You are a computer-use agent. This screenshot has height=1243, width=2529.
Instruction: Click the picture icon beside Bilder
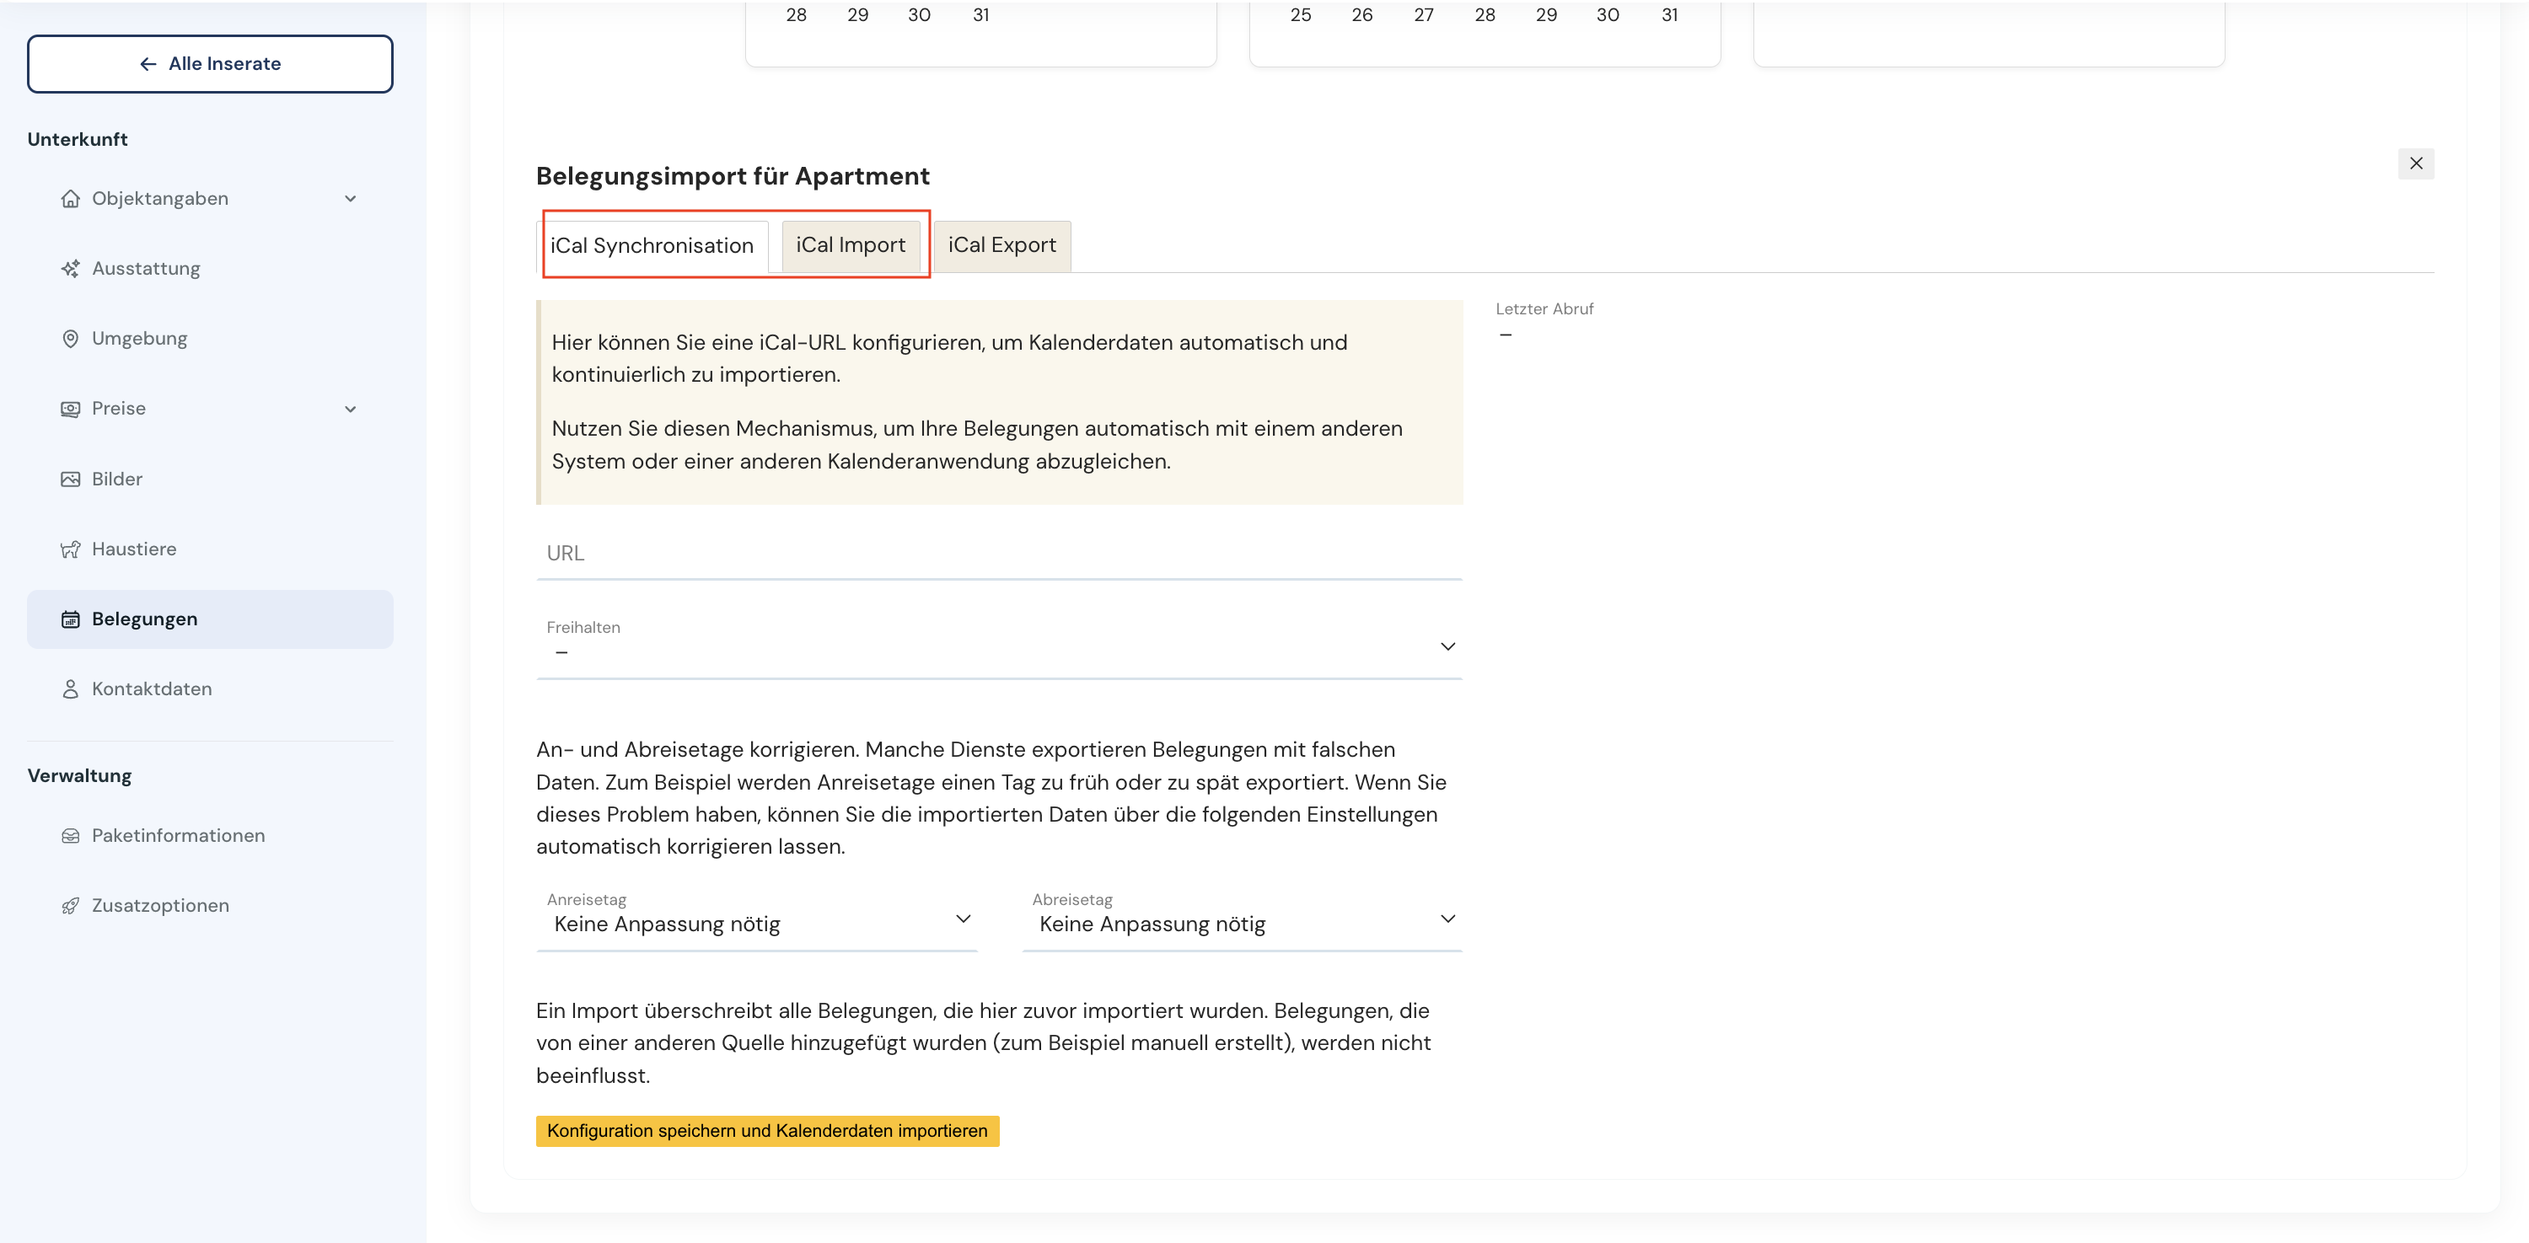[x=70, y=480]
